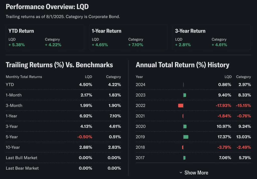
Task: Select the "2.83%" 10-Year category value
Action: click(x=114, y=147)
